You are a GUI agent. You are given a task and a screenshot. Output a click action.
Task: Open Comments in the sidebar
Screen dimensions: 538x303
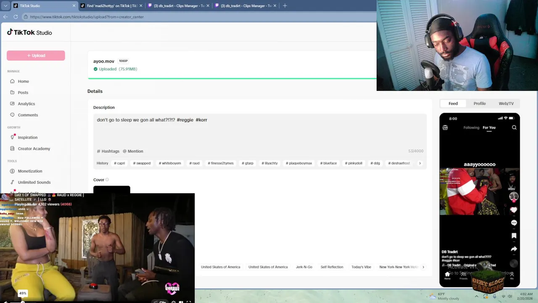(28, 115)
